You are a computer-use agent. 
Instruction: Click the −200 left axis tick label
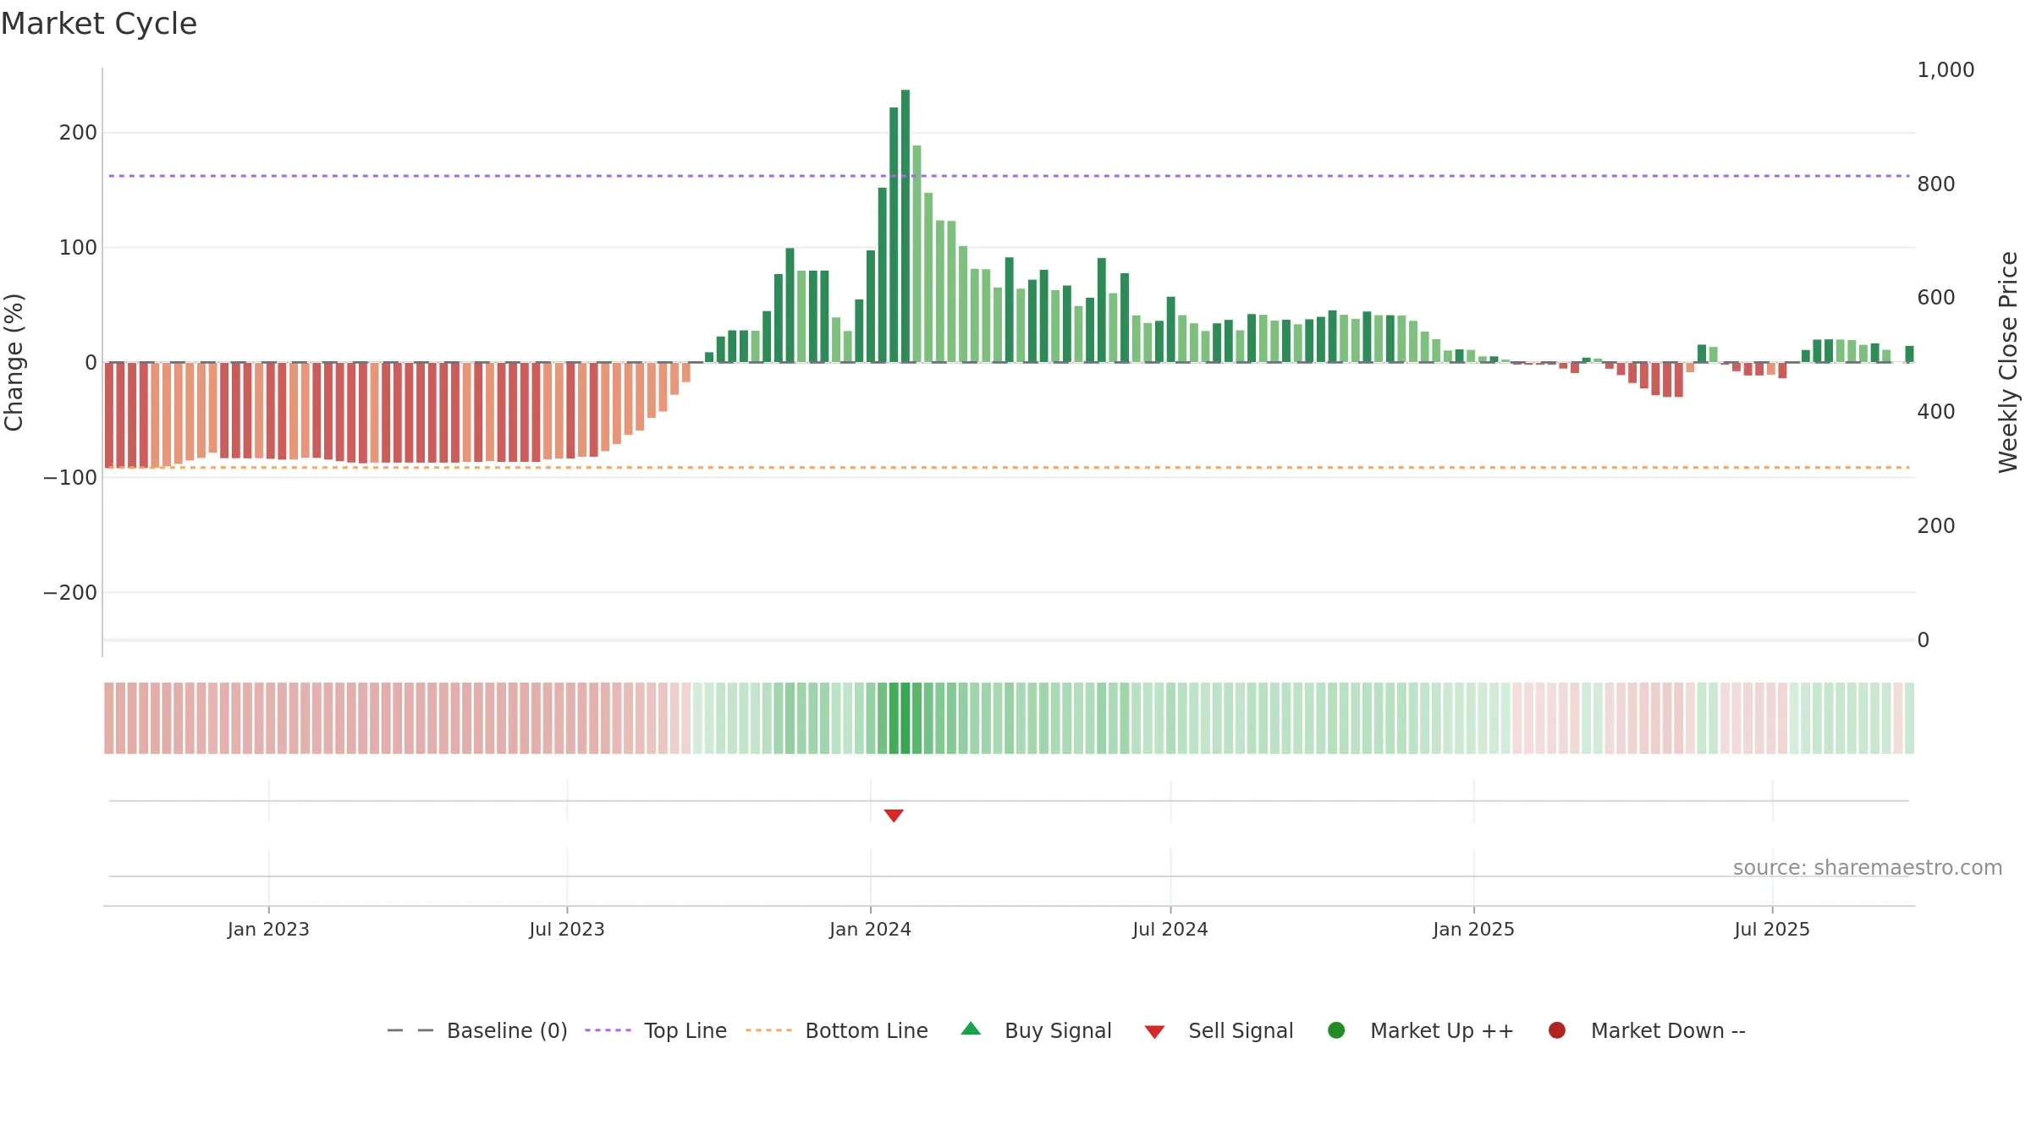pos(70,592)
